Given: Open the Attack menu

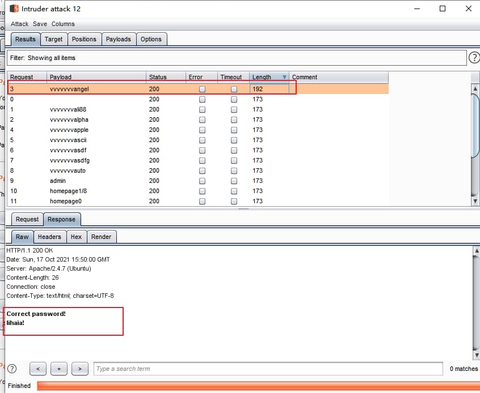Looking at the screenshot, I should 19,24.
